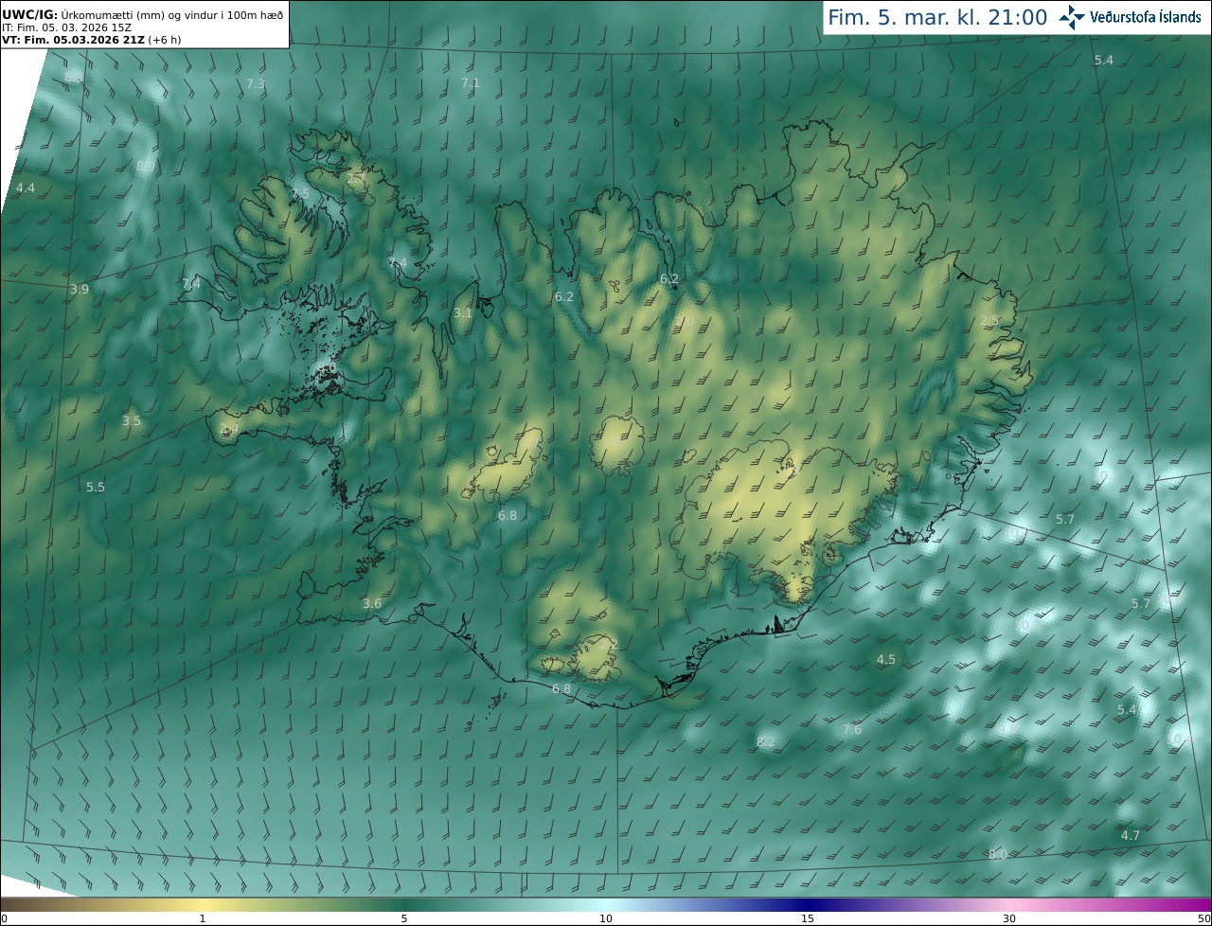The height and width of the screenshot is (926, 1212).
Task: Click the 5.5 value on the map
Action: coord(96,488)
